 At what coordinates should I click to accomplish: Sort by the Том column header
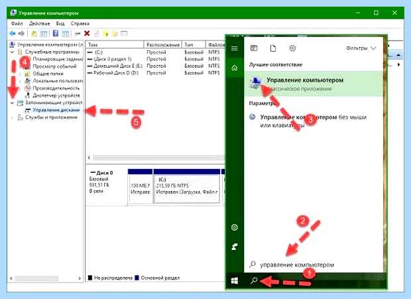[x=115, y=45]
